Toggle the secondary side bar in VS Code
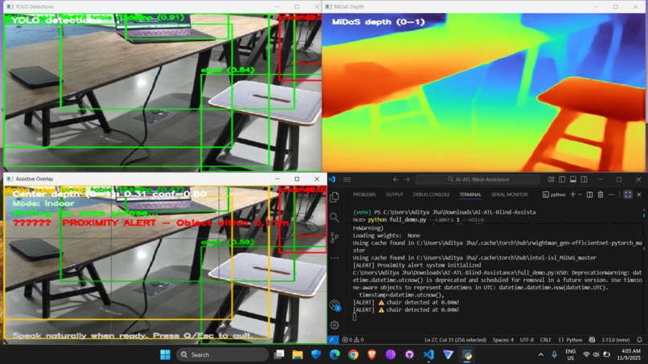Screen dimensions: 648x364 [584, 179]
